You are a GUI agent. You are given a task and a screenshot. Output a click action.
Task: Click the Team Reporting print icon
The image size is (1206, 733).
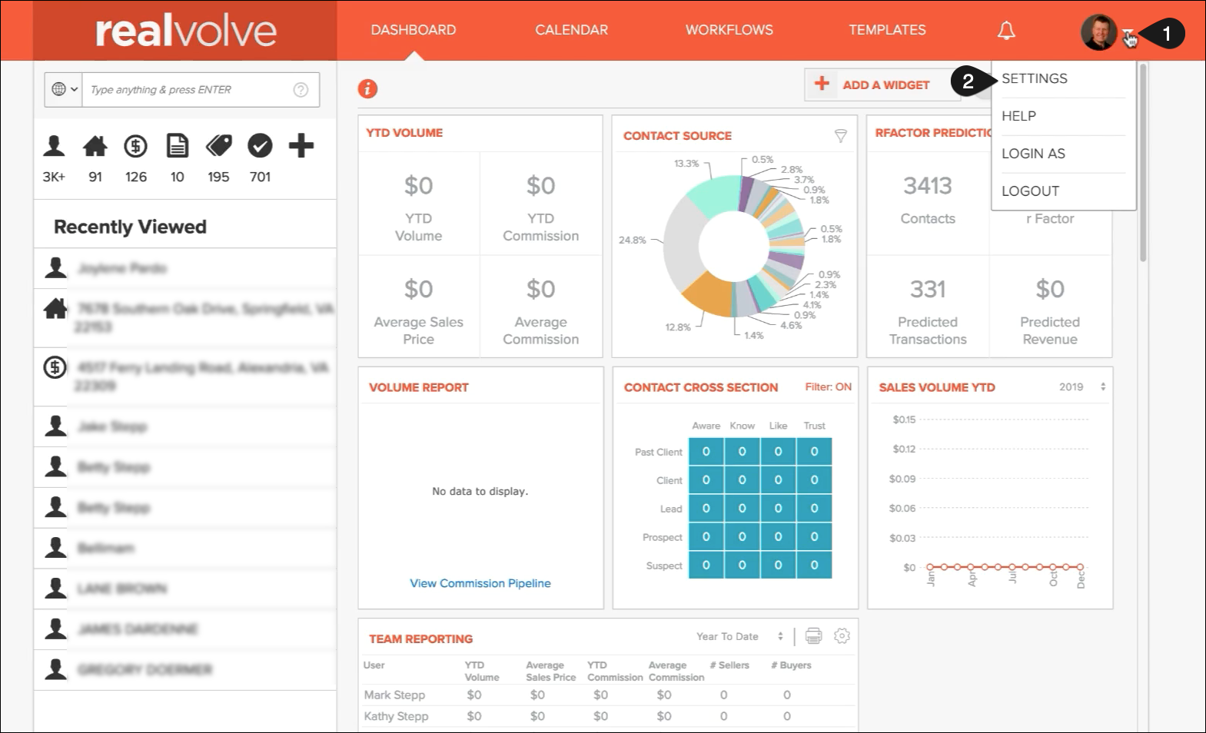point(813,636)
